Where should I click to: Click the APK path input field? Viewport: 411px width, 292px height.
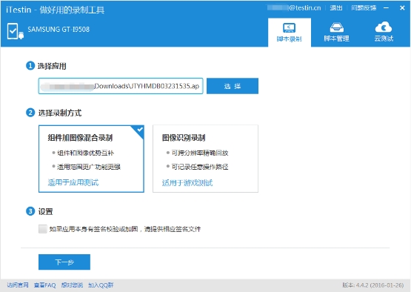pos(121,86)
